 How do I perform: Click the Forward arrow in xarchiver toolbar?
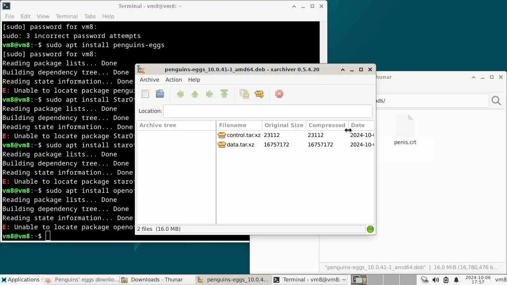coord(210,94)
